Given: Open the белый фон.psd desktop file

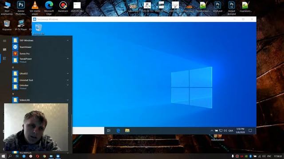Looking at the screenshot, I should click(x=232, y=8).
